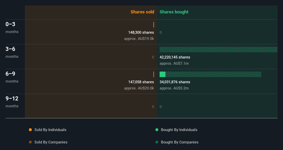Click the striped company-bought bar for 6–9 months
This screenshot has height=150, width=283.
click(x=213, y=74)
